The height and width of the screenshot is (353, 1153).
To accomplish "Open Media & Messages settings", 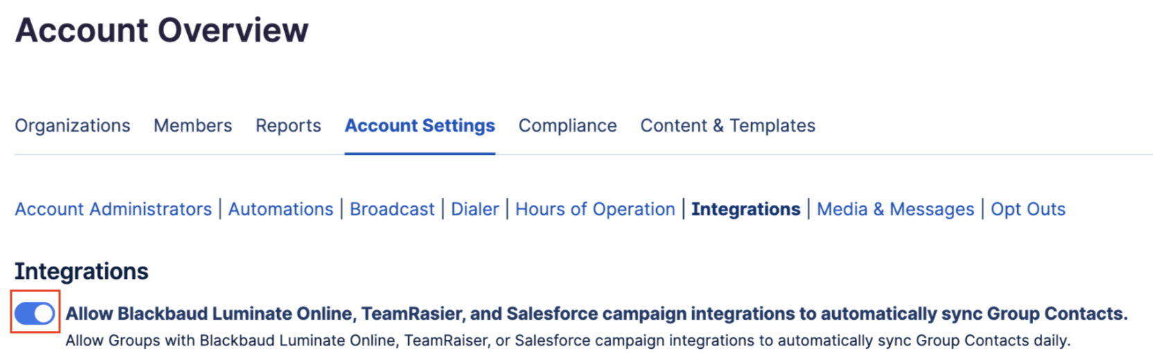I will pos(895,209).
